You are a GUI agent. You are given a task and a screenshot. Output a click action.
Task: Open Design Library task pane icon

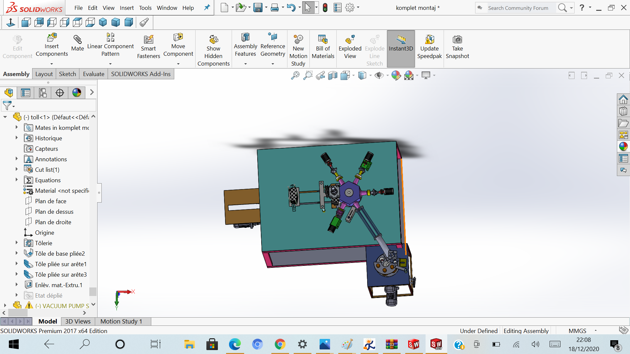pos(623,111)
